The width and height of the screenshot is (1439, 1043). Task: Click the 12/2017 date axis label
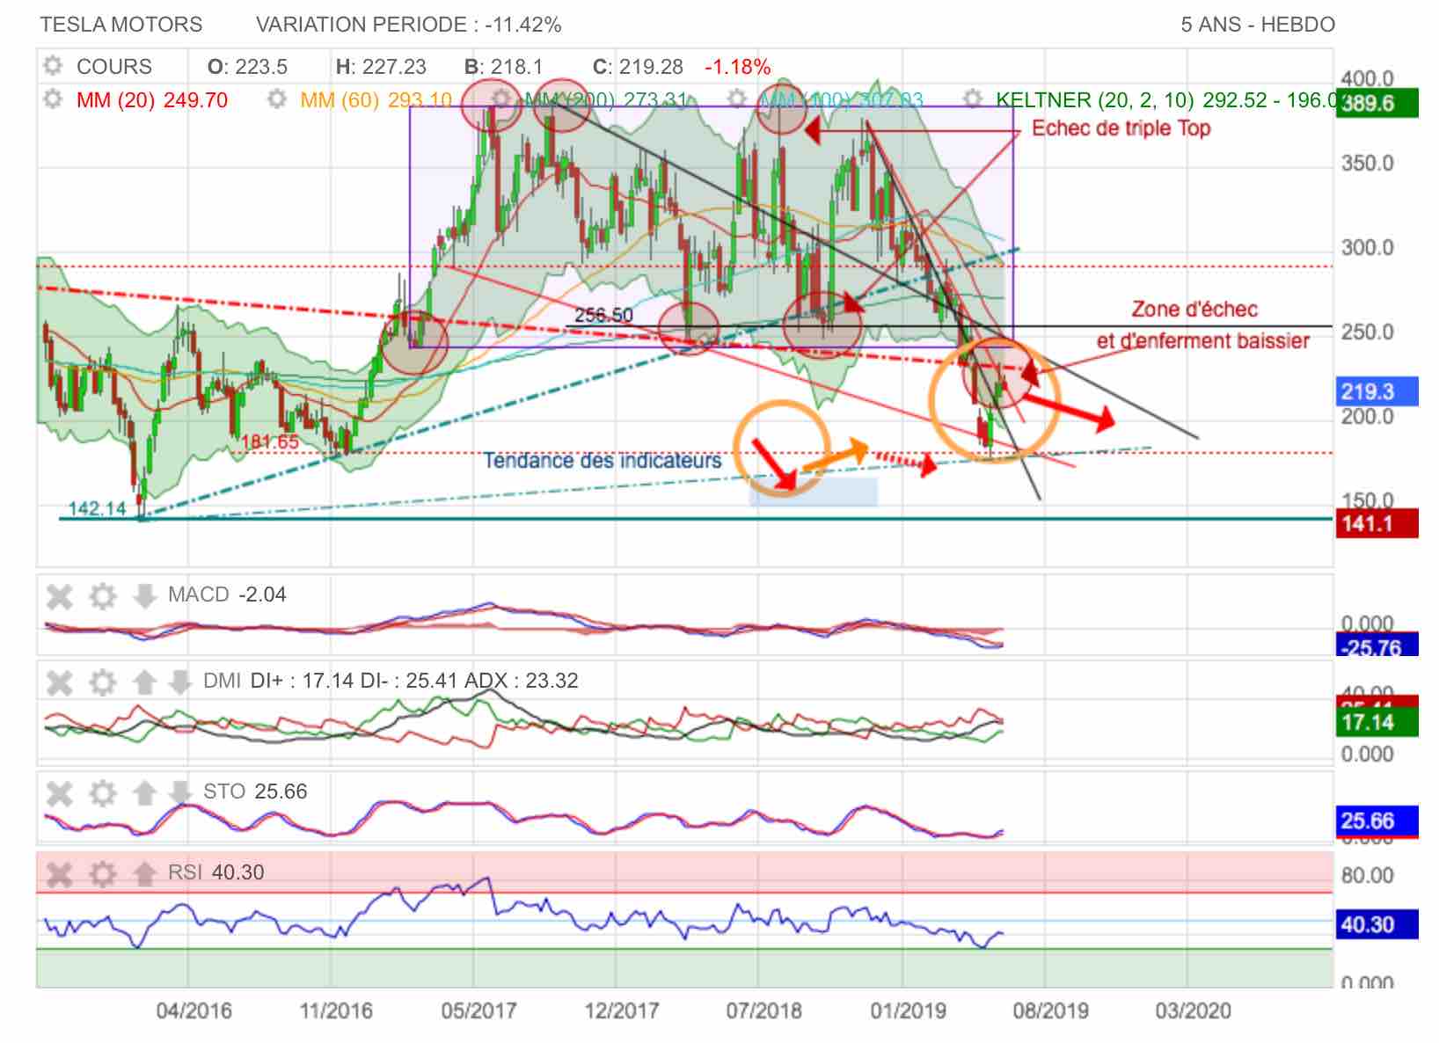pyautogui.click(x=621, y=1010)
